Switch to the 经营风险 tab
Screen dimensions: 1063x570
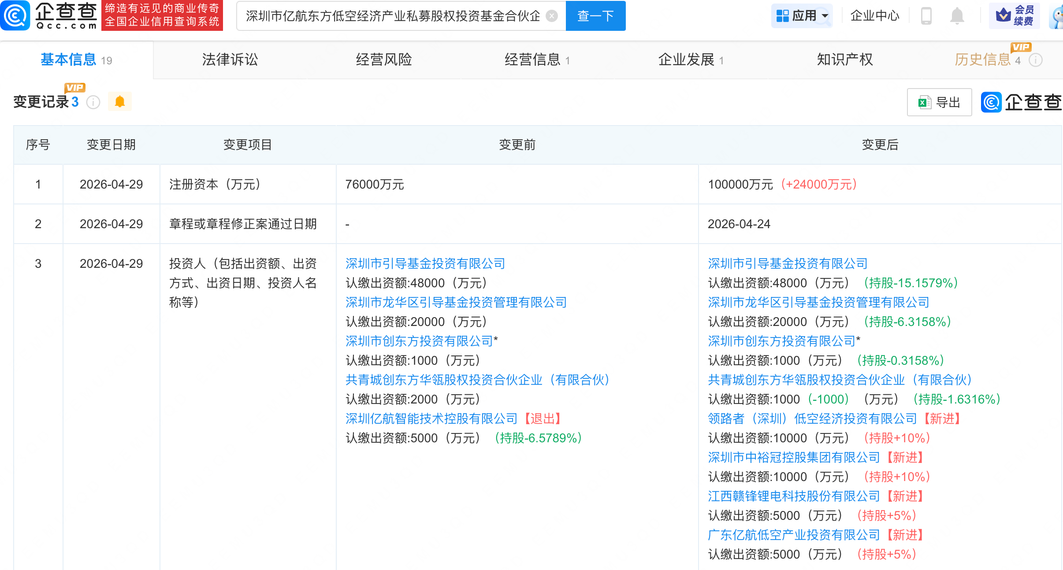[x=383, y=59]
